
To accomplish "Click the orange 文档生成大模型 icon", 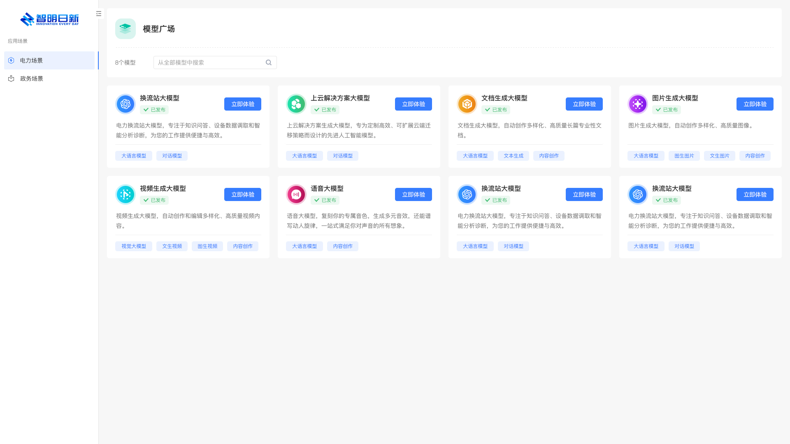I will point(467,104).
